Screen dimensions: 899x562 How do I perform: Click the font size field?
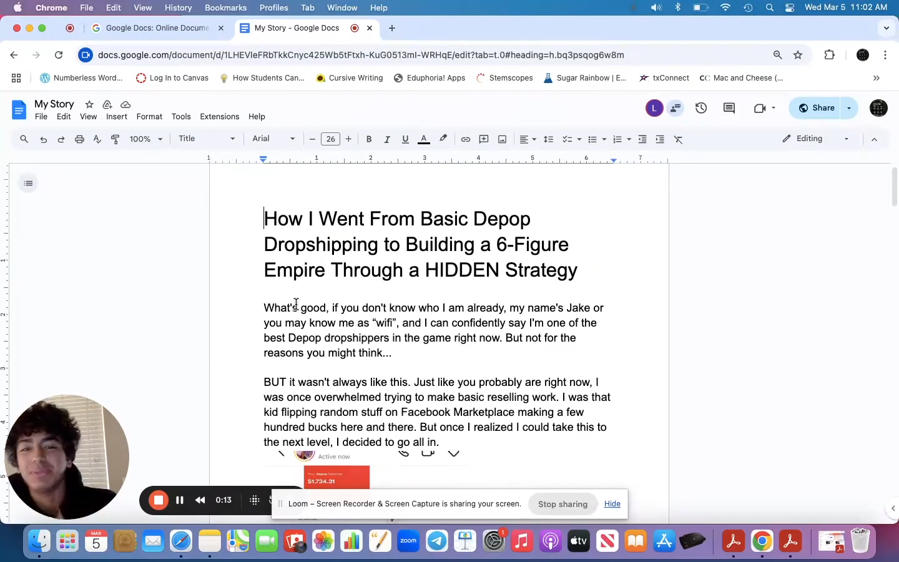tap(330, 139)
